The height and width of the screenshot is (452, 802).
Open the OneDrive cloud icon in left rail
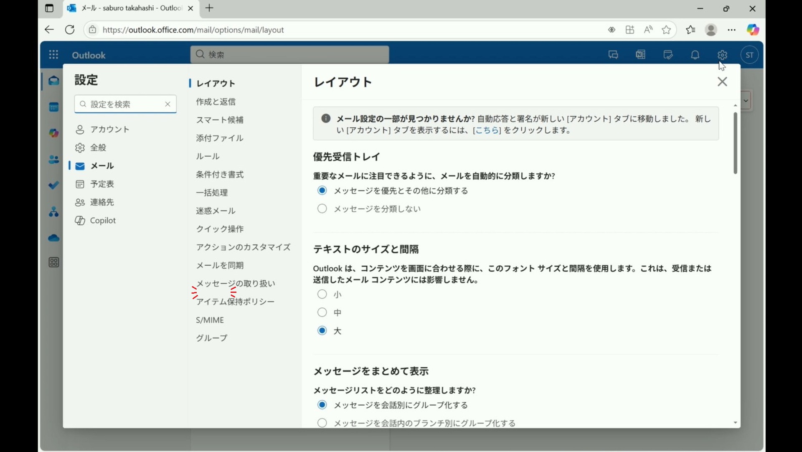click(x=54, y=238)
